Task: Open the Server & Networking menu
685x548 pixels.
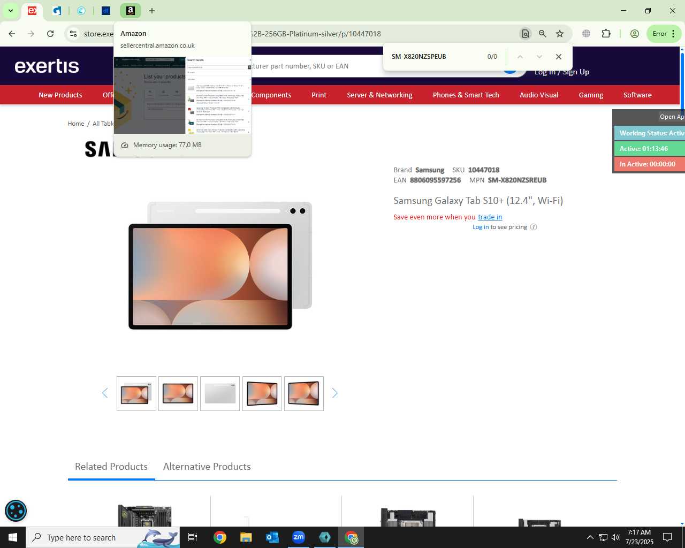Action: pos(379,95)
